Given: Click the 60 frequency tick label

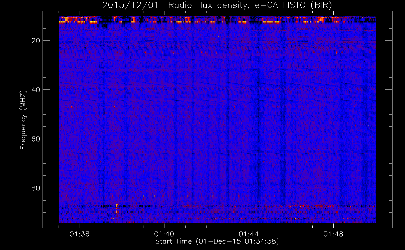Looking at the screenshot, I should point(36,139).
